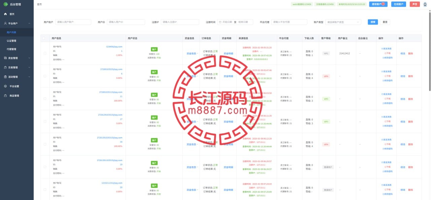Click 修改密码 icon for user ID 18
The height and width of the screenshot is (200, 431).
tap(383, 149)
